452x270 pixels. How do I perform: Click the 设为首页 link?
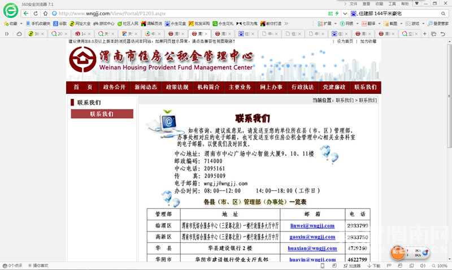[x=345, y=41]
